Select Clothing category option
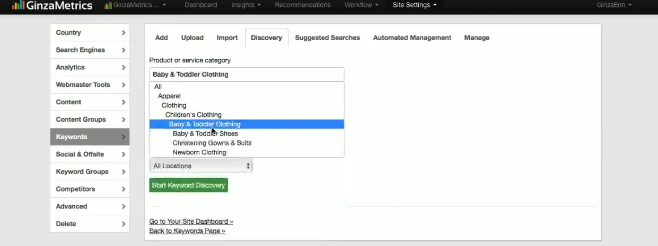Image resolution: width=658 pixels, height=246 pixels. click(x=247, y=105)
